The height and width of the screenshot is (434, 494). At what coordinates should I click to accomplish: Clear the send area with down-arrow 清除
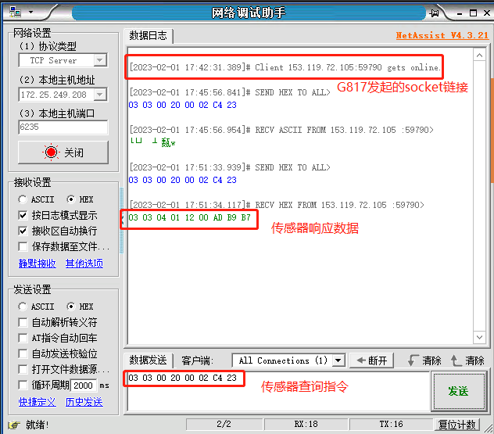pyautogui.click(x=424, y=360)
